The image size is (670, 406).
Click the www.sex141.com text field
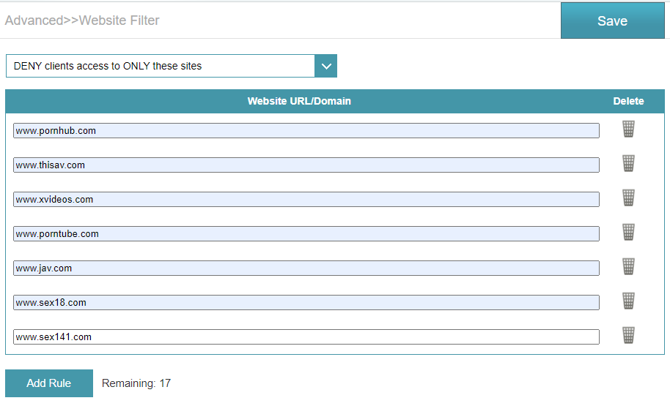click(306, 337)
